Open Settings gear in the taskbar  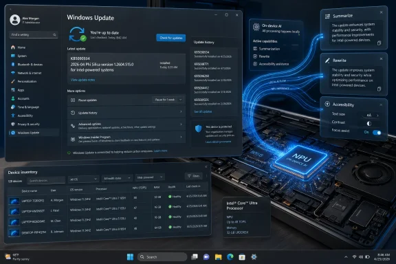click(254, 257)
